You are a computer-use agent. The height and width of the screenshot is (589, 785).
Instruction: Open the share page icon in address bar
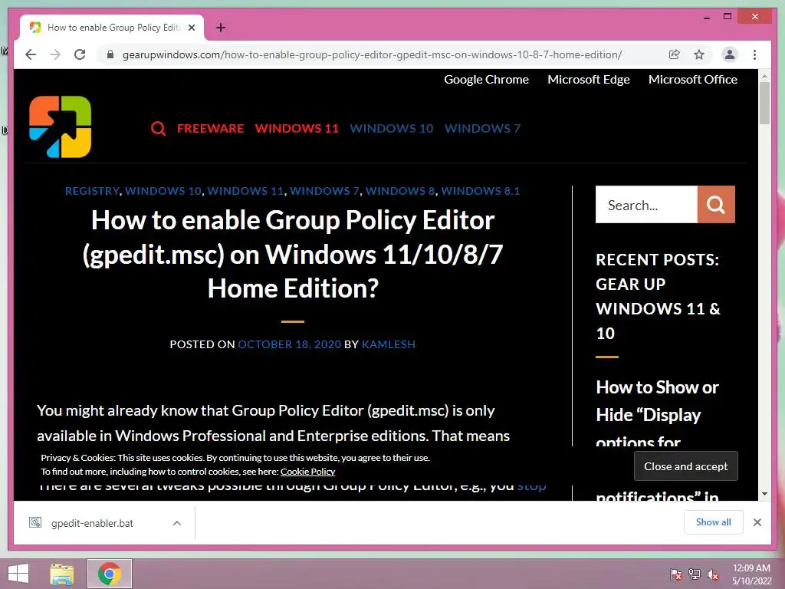click(x=675, y=54)
